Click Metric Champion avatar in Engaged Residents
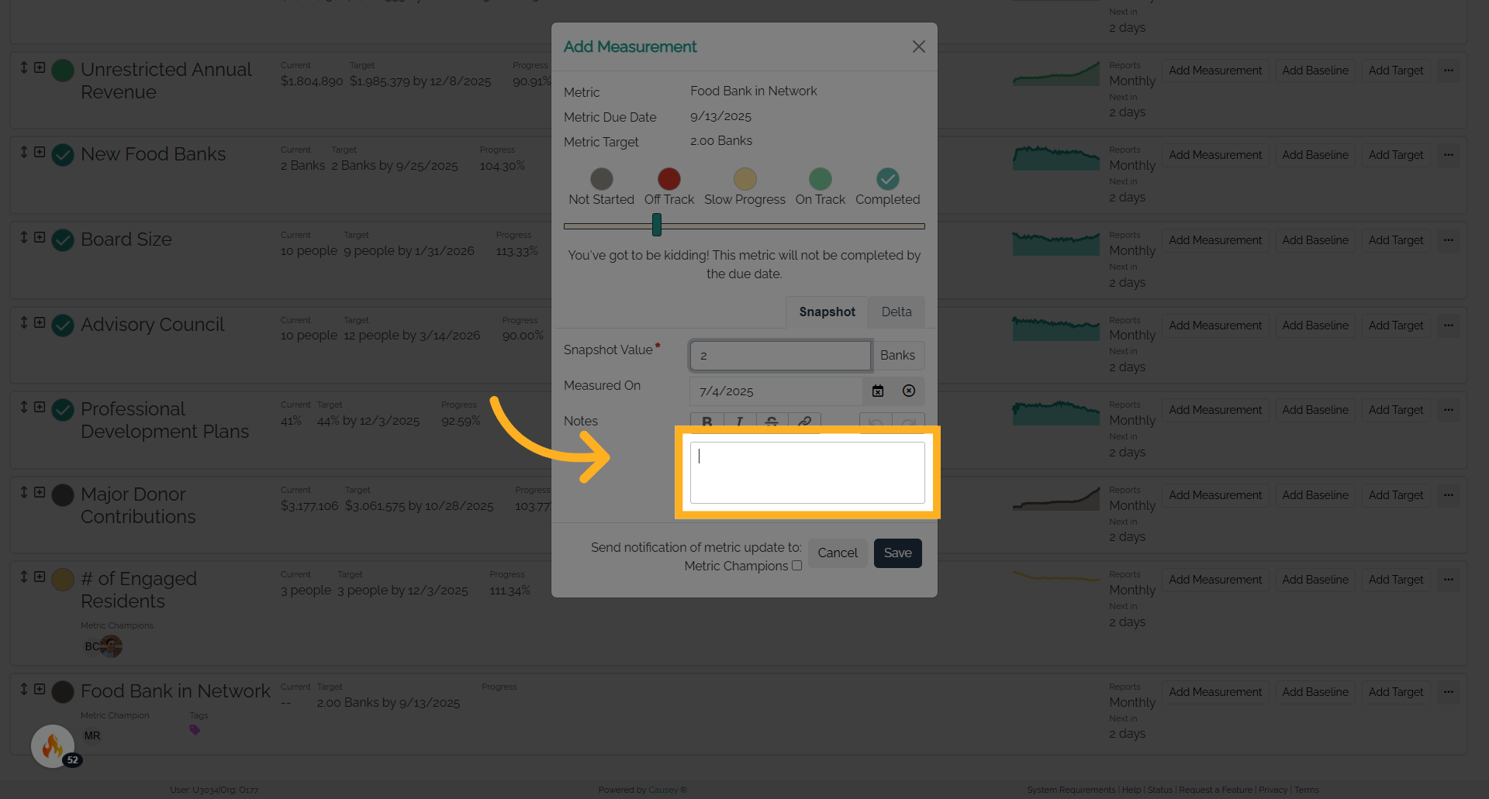Viewport: 1489px width, 799px height. pyautogui.click(x=111, y=646)
